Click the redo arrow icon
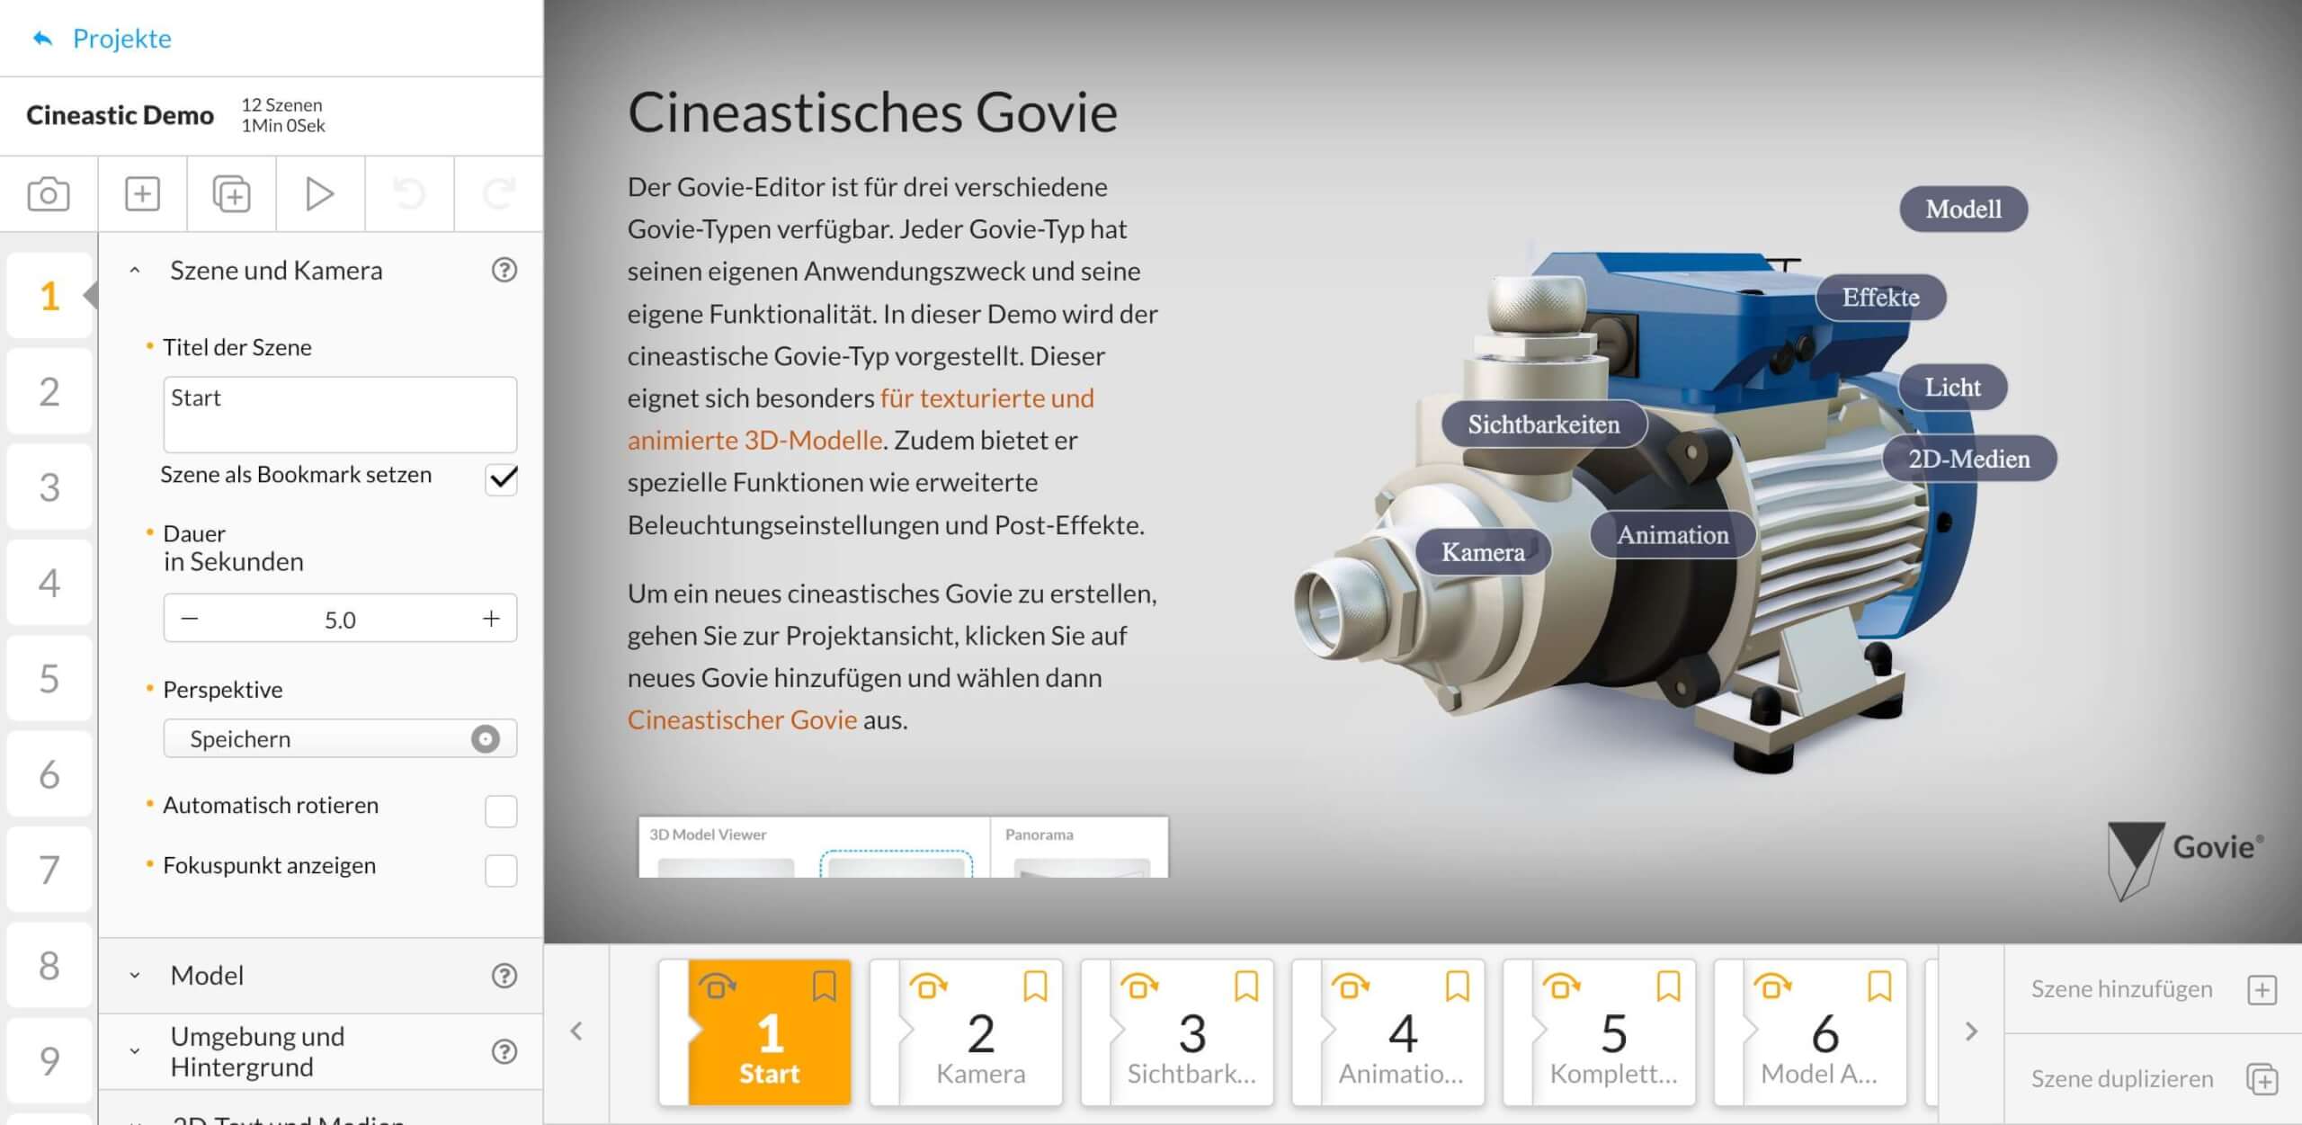 click(x=498, y=193)
